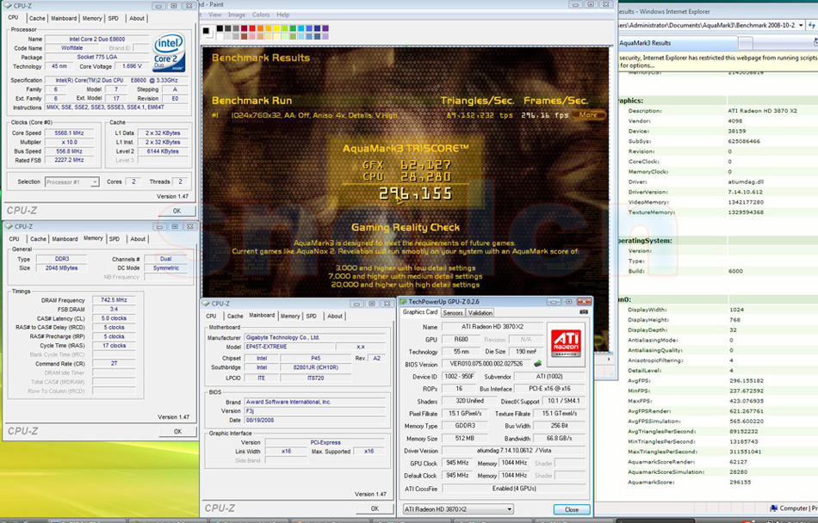818x523 pixels.
Task: Click Paint's foreground/background color box
Action: coord(207,31)
